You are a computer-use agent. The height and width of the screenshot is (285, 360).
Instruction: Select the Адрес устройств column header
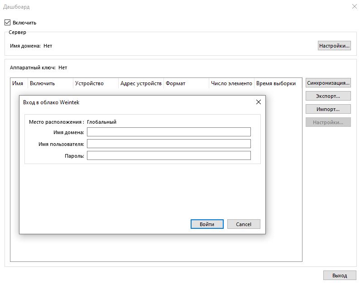click(x=141, y=83)
